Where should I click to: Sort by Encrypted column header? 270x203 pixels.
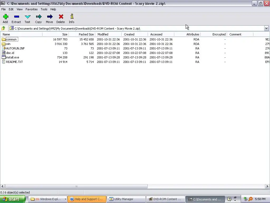(214, 34)
